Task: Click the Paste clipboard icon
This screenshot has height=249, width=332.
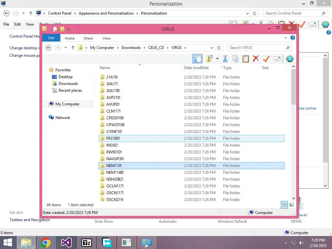Action: tap(246, 59)
